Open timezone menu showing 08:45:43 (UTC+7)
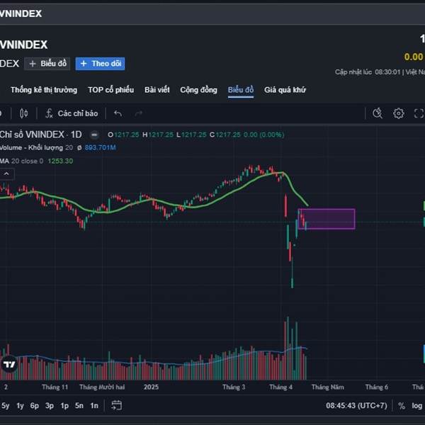 tap(356, 405)
